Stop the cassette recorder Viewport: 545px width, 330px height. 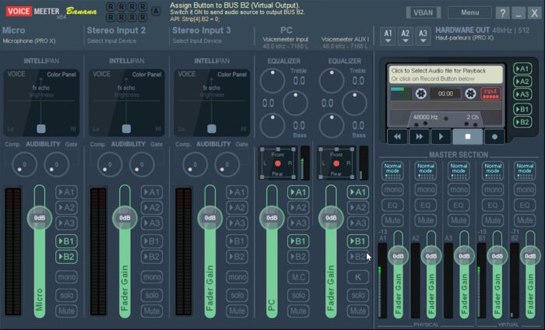pos(467,136)
